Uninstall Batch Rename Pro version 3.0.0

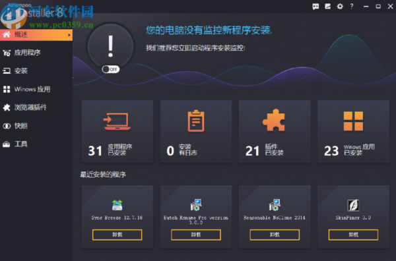coord(196,235)
